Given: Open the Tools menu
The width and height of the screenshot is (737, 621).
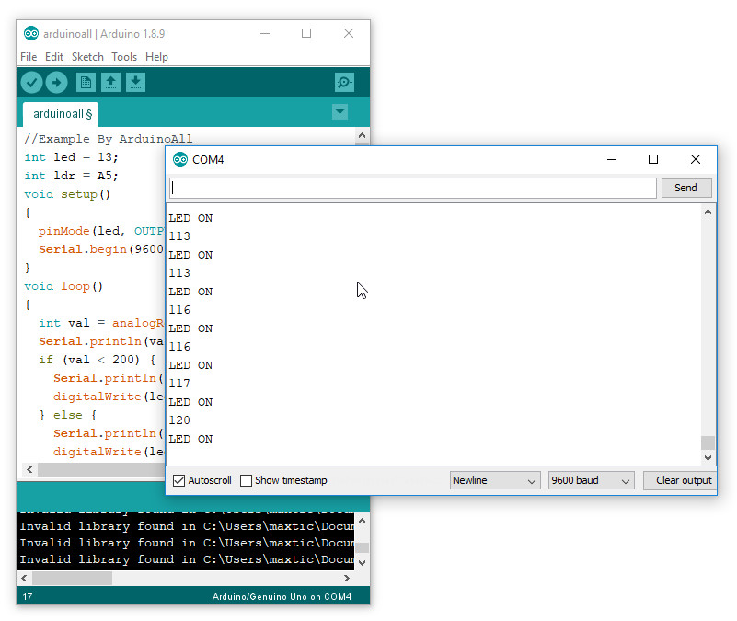Looking at the screenshot, I should coord(124,57).
